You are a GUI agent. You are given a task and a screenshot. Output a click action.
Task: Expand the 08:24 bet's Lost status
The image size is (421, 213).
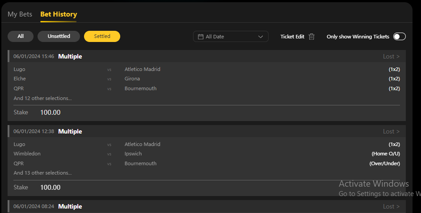[x=391, y=206]
